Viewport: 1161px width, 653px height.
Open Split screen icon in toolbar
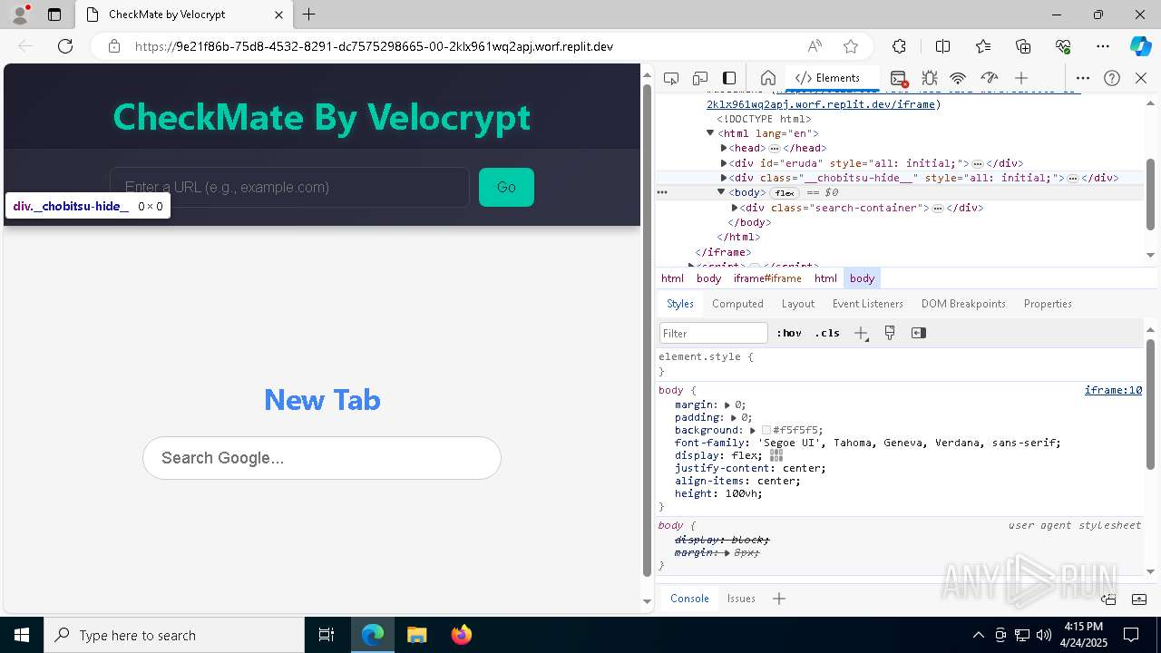tap(942, 46)
